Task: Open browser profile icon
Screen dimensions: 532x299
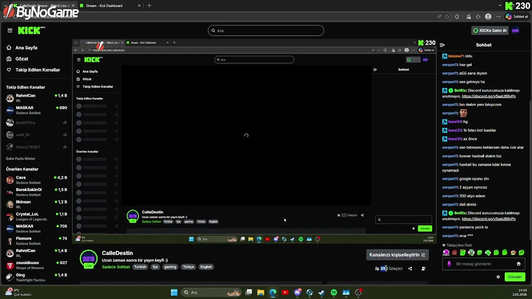Action: [x=488, y=17]
